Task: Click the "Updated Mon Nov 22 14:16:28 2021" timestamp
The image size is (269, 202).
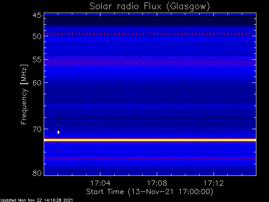Action: pyautogui.click(x=37, y=200)
